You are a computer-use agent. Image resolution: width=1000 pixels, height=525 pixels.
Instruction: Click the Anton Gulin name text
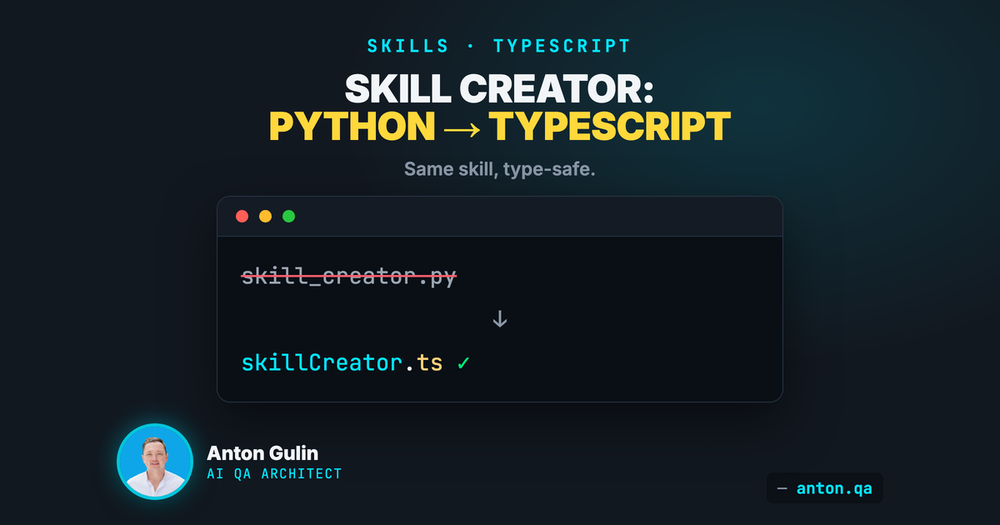point(262,453)
